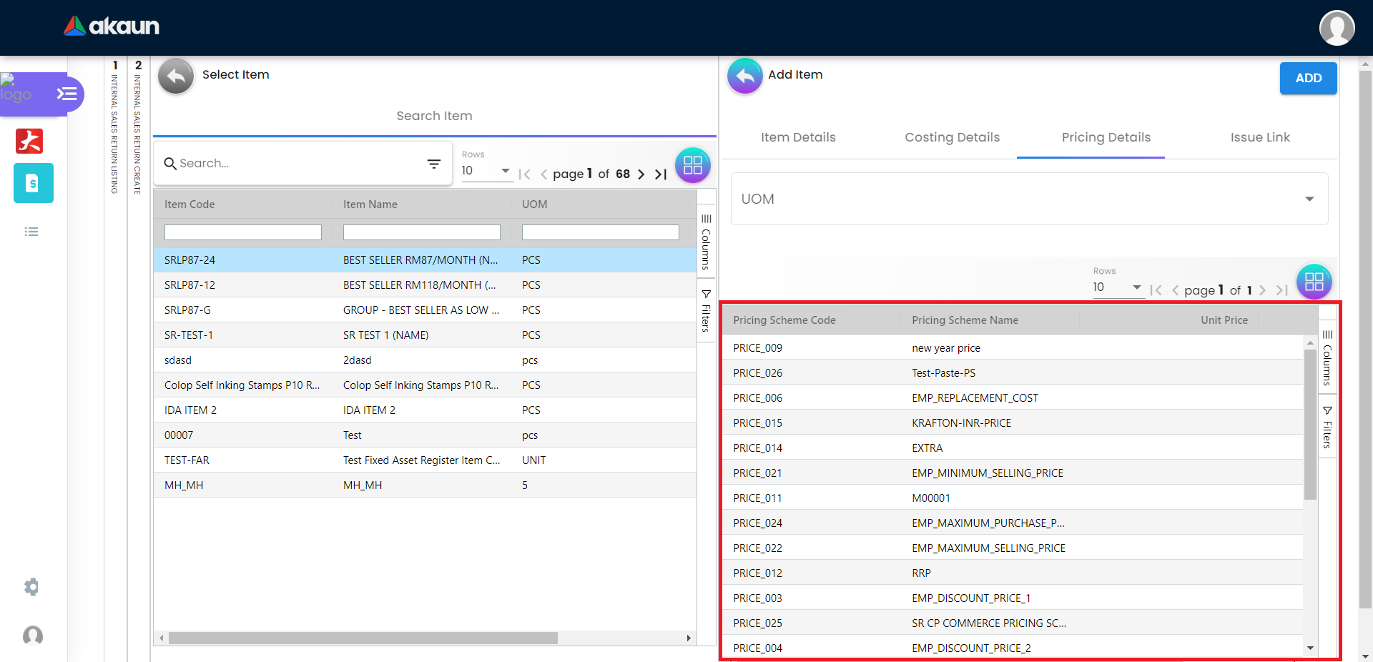
Task: Toggle the Columns panel for item grid
Action: point(706,242)
